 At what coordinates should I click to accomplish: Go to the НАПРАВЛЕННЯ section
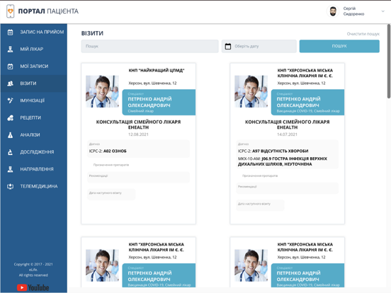pos(34,169)
